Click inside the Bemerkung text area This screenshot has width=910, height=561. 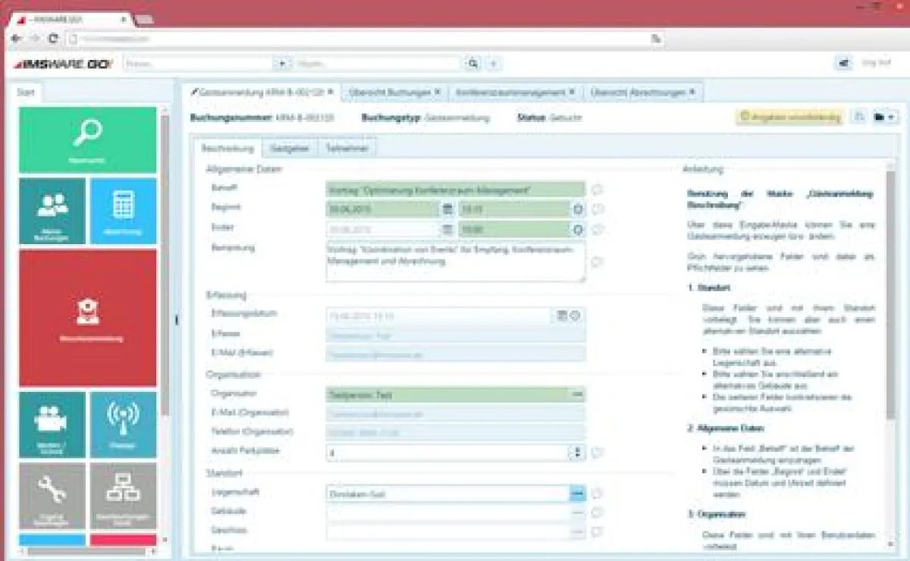click(x=455, y=262)
